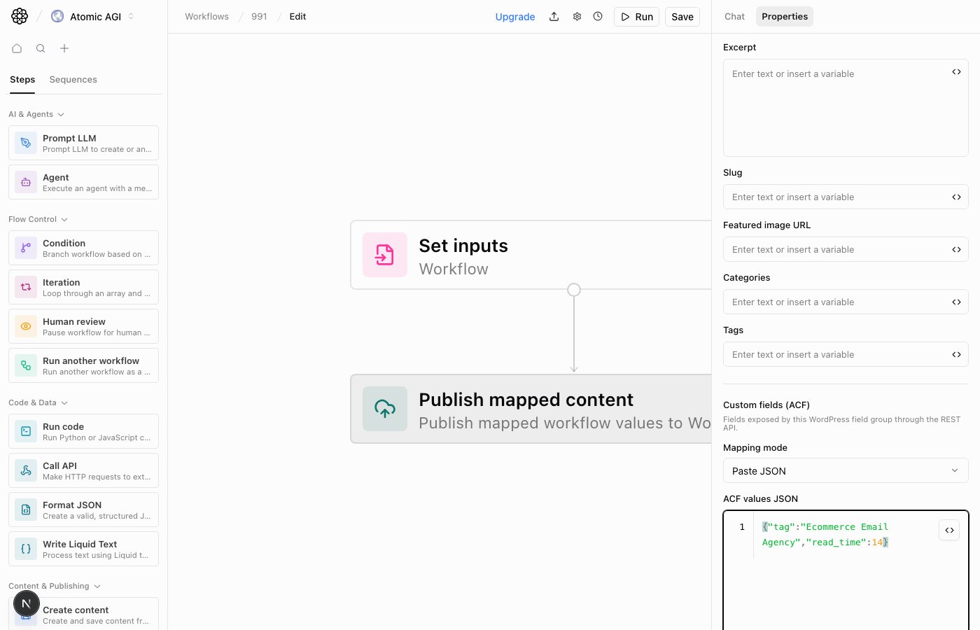
Task: Click the Next.js dev tools N badge
Action: click(27, 603)
